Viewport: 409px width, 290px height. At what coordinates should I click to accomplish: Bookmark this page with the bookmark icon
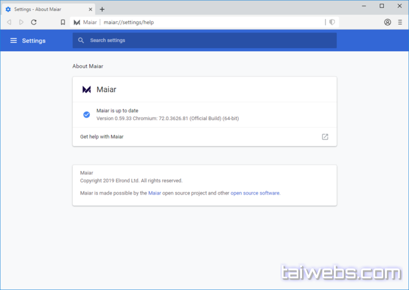[63, 22]
